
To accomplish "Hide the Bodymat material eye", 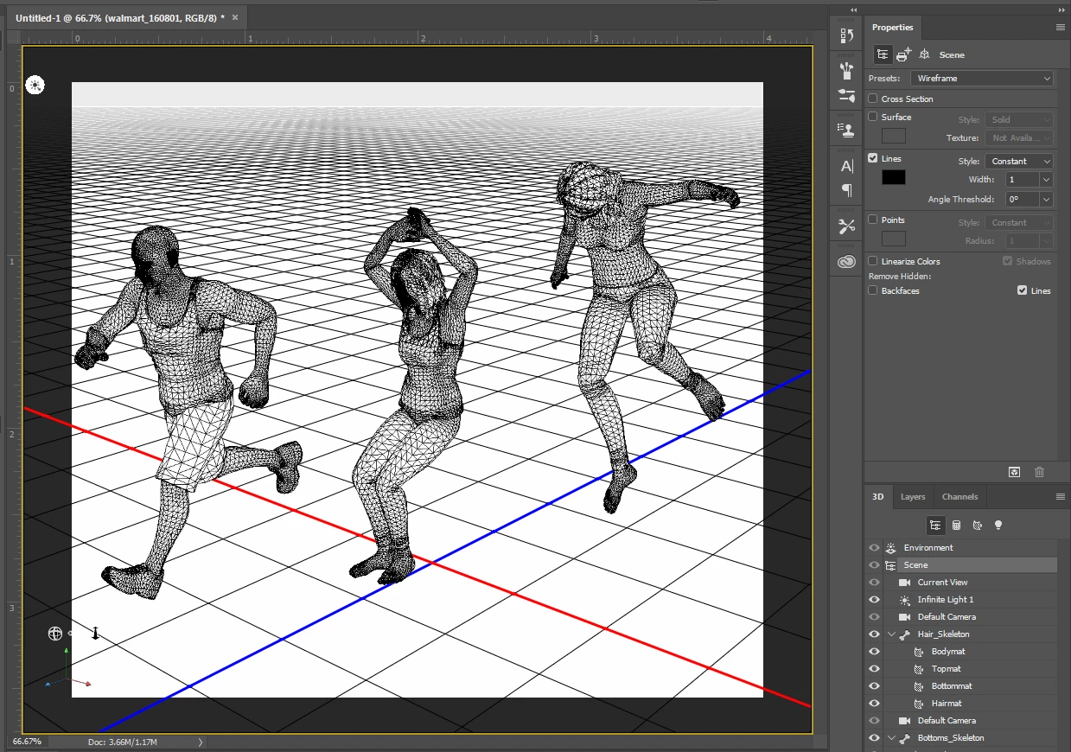I will (874, 651).
